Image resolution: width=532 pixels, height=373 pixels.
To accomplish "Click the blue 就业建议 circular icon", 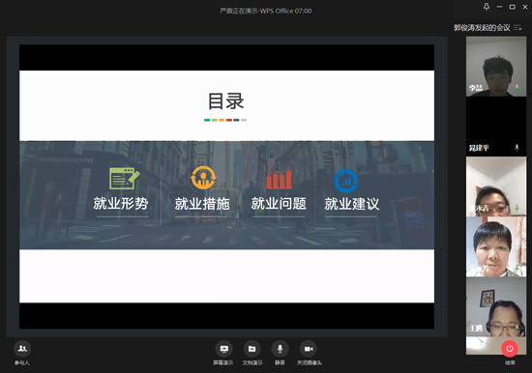I will point(346,181).
